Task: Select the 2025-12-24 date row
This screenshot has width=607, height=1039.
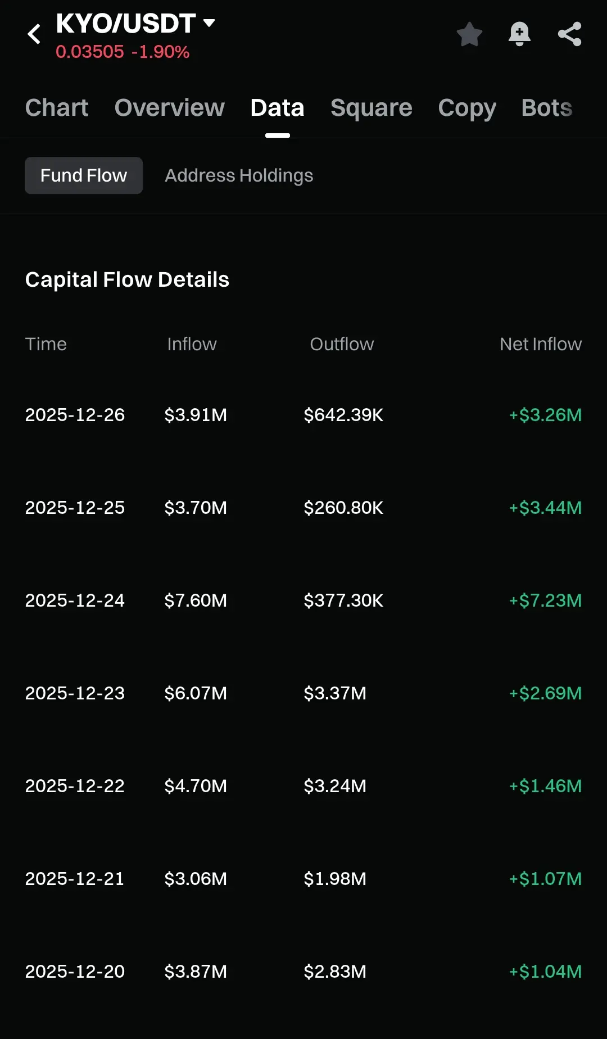Action: point(75,600)
